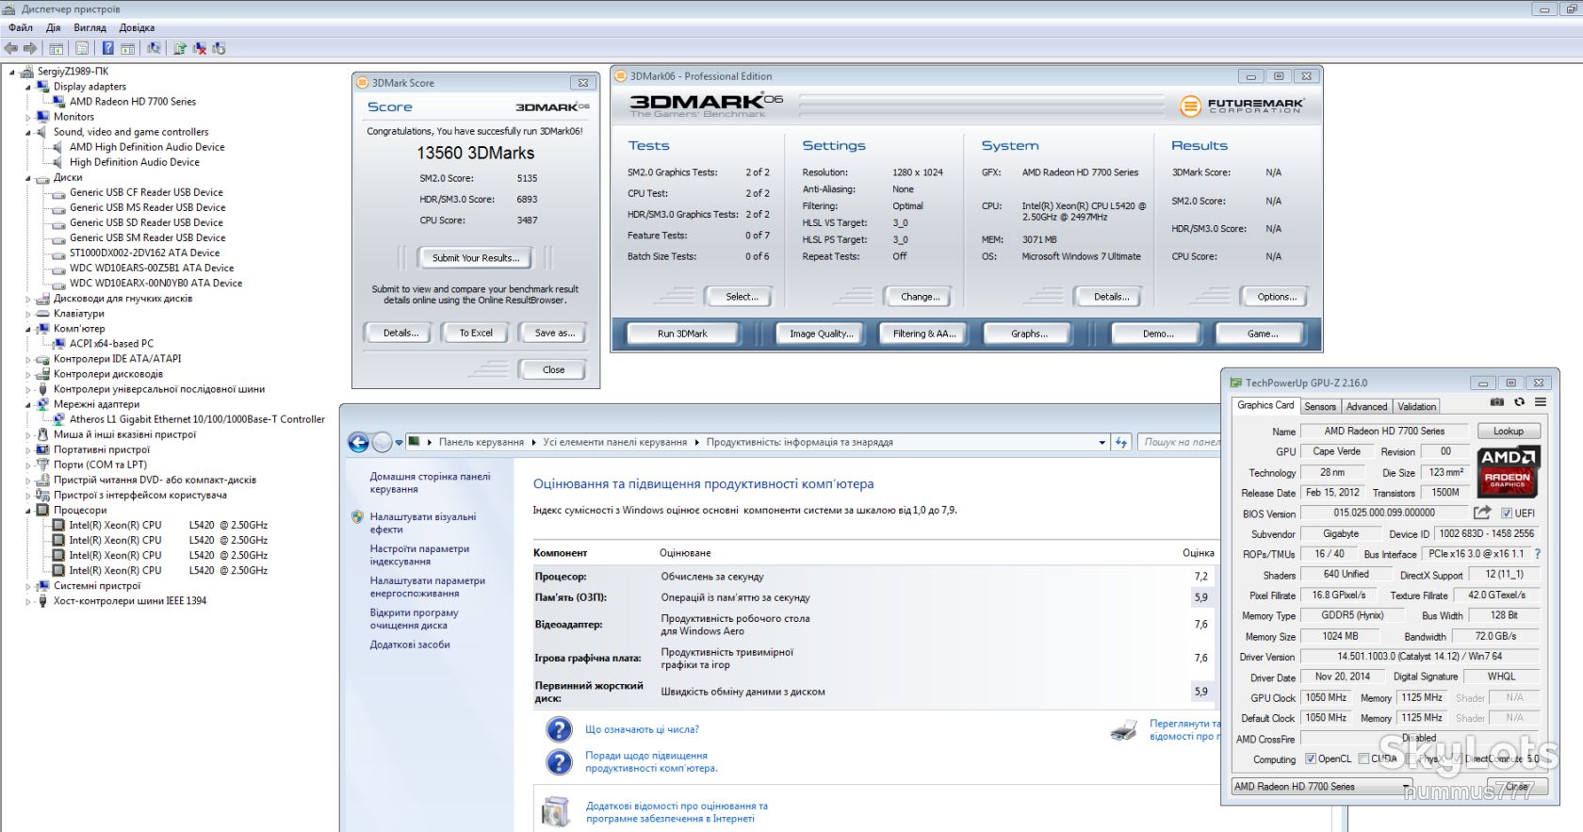Click the Run 3DMark button

(x=682, y=334)
